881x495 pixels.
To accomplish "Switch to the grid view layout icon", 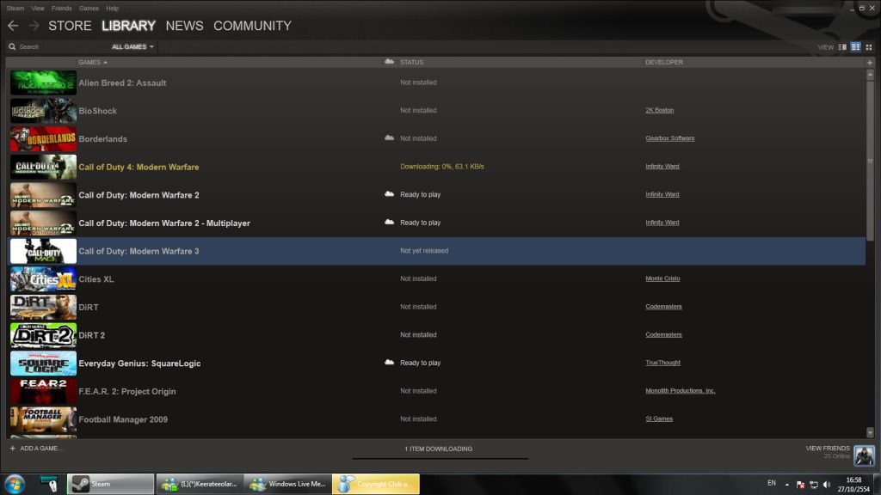I will (868, 47).
